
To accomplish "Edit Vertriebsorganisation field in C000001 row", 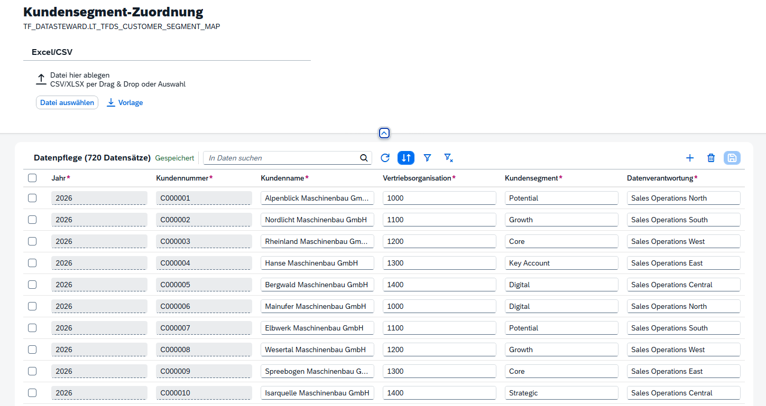I will point(439,198).
